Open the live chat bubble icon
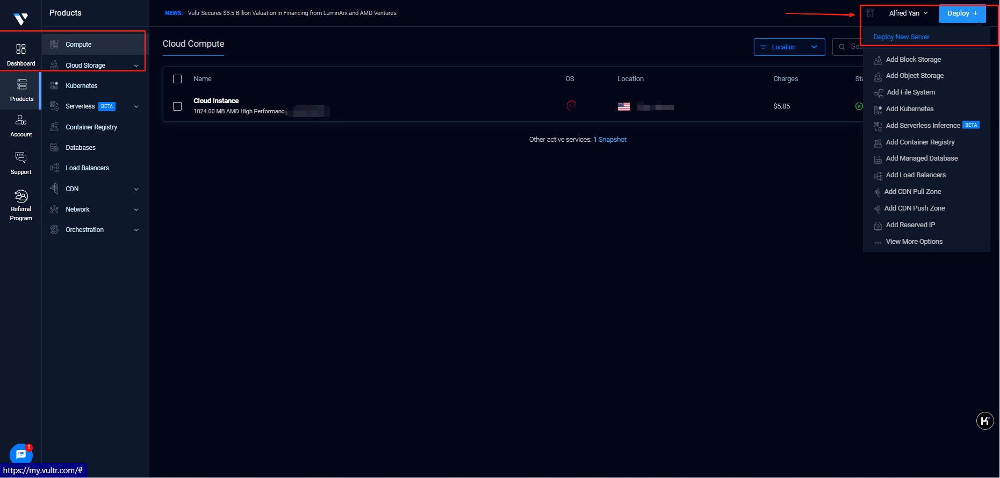Viewport: 1000px width, 478px height. click(21, 454)
